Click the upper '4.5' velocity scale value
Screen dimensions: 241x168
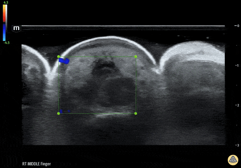pyautogui.click(x=6, y=2)
